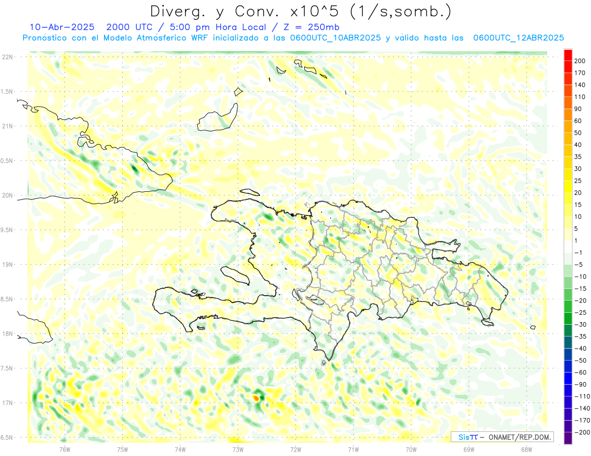Select the date text '10-Abr-2025'
Screen dimensions: 591x456
(x=61, y=27)
